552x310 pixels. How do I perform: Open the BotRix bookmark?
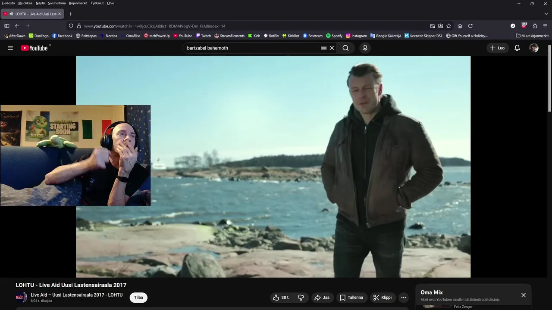click(x=271, y=36)
